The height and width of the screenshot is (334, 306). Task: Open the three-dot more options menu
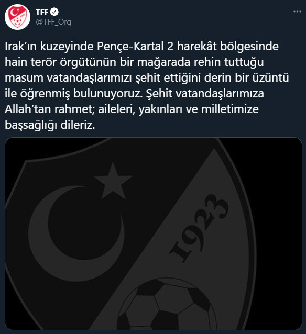(297, 12)
